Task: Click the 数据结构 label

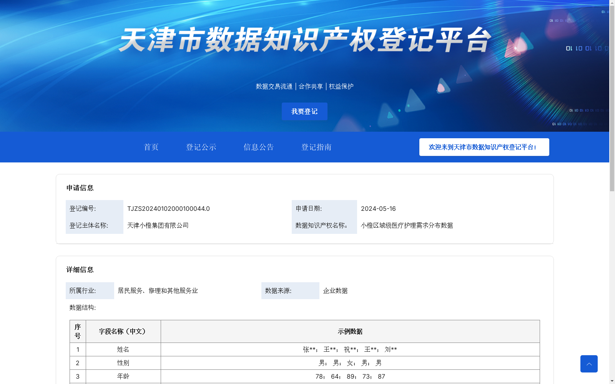Action: 83,308
